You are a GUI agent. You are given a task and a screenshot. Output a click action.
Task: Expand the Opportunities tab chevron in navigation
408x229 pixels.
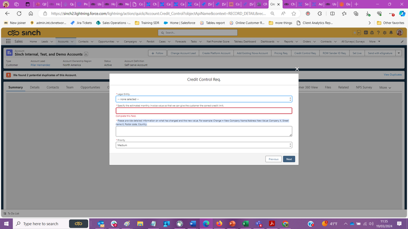pos(118,42)
